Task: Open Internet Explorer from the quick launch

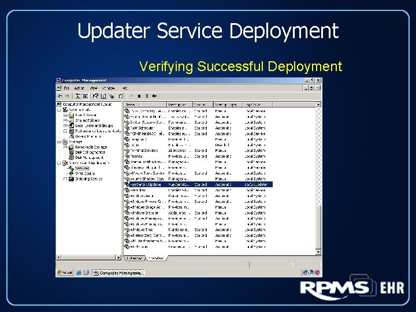Action: pos(79,273)
